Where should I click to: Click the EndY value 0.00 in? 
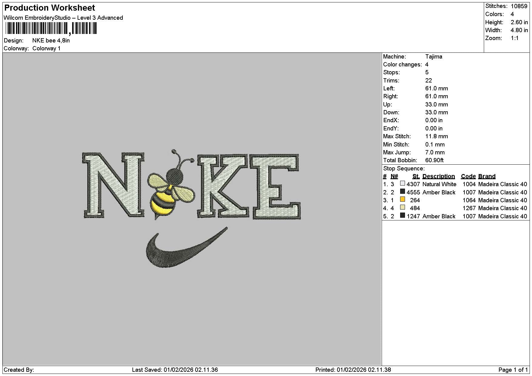click(434, 129)
